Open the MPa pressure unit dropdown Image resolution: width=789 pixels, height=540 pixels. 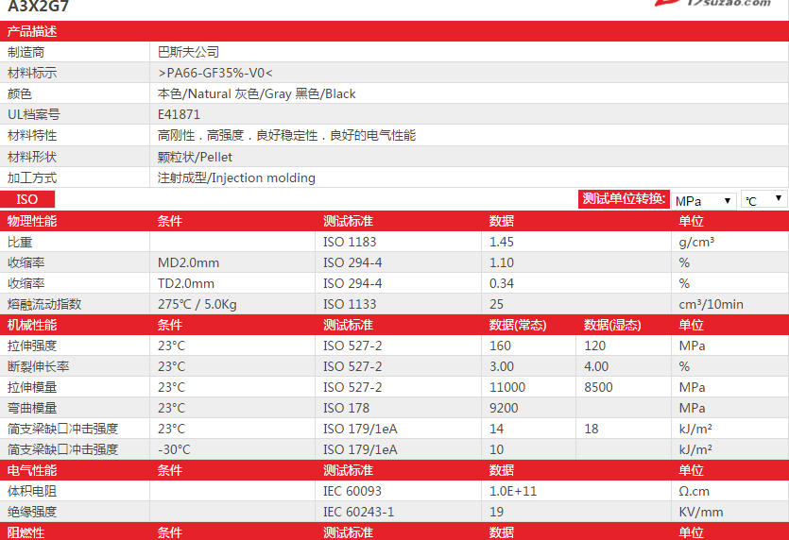pos(703,200)
